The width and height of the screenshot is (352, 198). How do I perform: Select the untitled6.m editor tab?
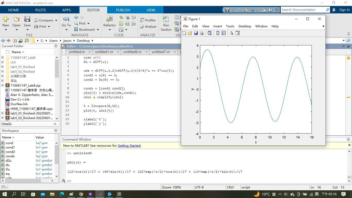point(132,52)
